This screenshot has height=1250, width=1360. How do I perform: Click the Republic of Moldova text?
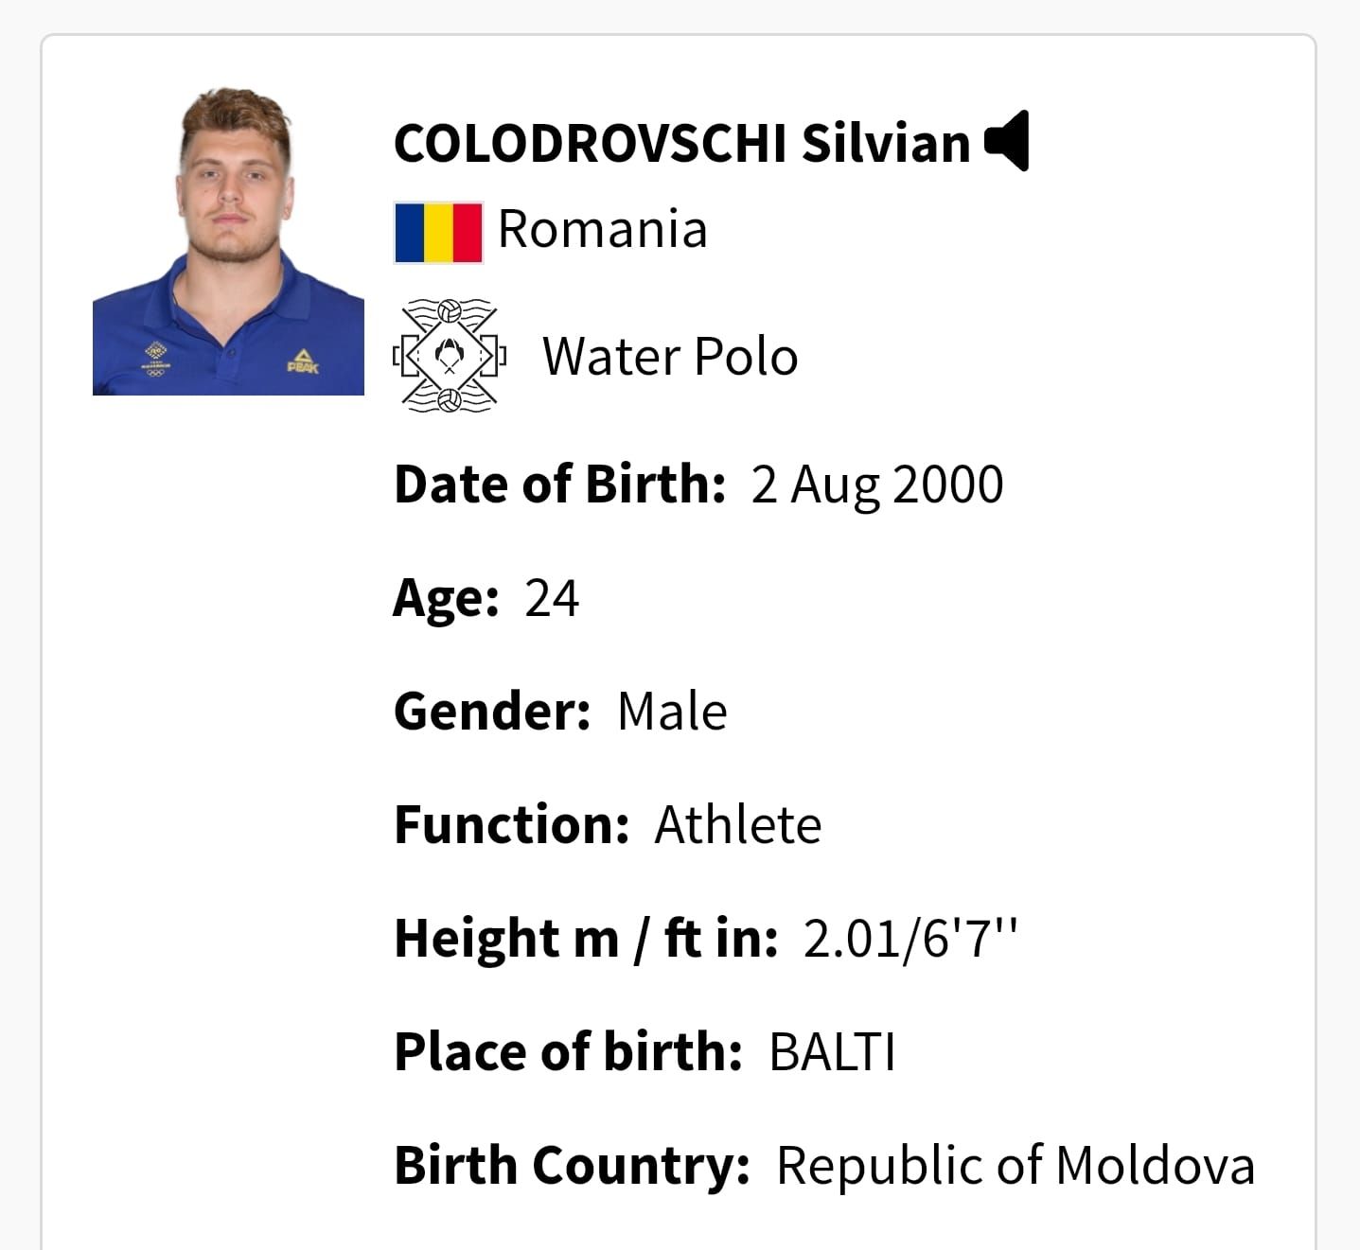click(1016, 1166)
